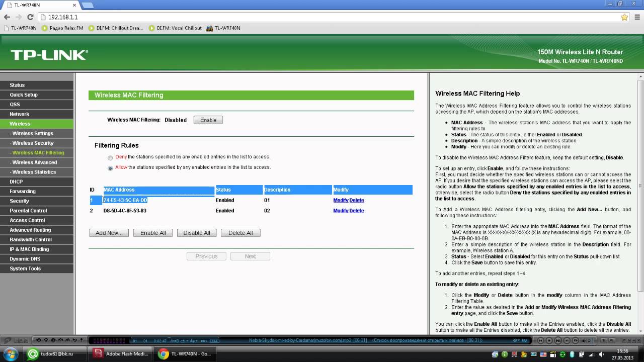This screenshot has width=644, height=362.
Task: Open a new Chrome tab
Action: 88,5
